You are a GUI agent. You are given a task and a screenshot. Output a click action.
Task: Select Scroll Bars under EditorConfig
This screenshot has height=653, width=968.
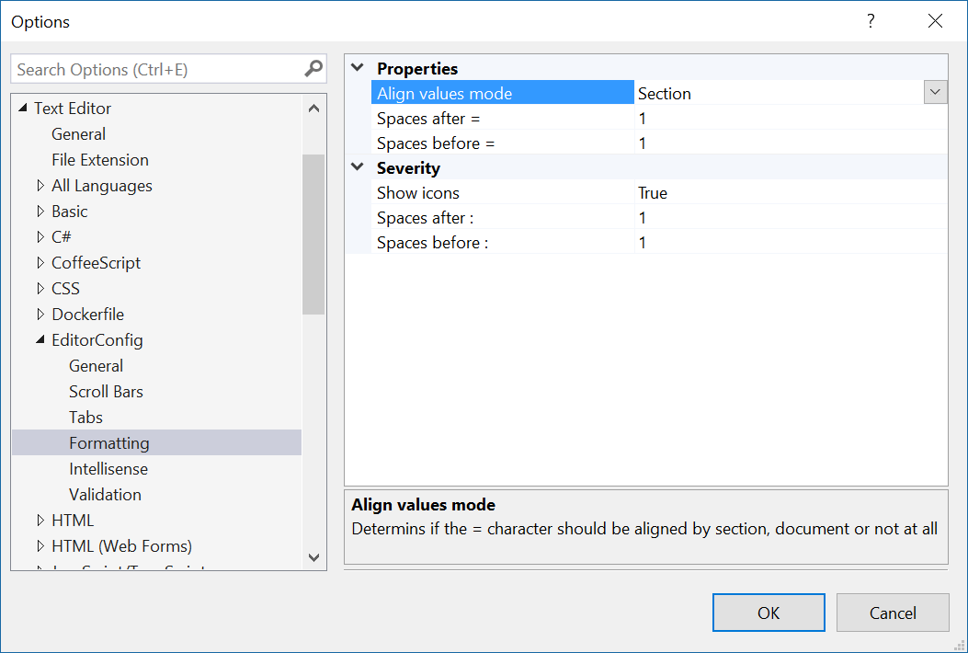click(106, 392)
